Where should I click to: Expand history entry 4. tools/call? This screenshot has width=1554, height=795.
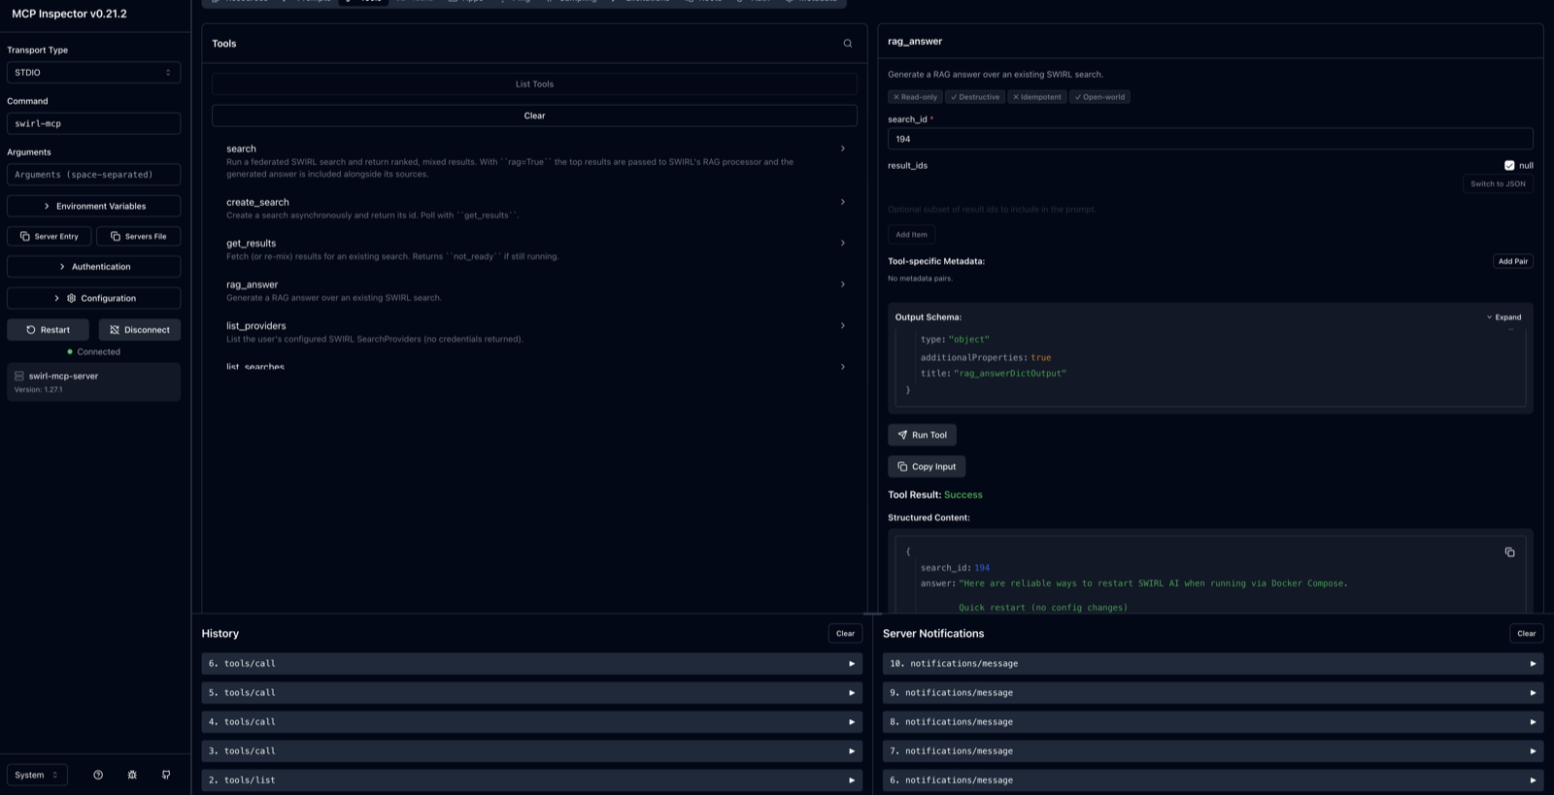[x=531, y=722]
